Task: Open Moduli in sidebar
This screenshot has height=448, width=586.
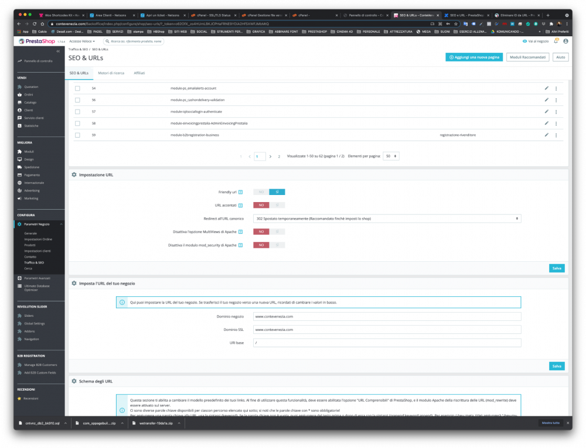Action: [x=29, y=152]
